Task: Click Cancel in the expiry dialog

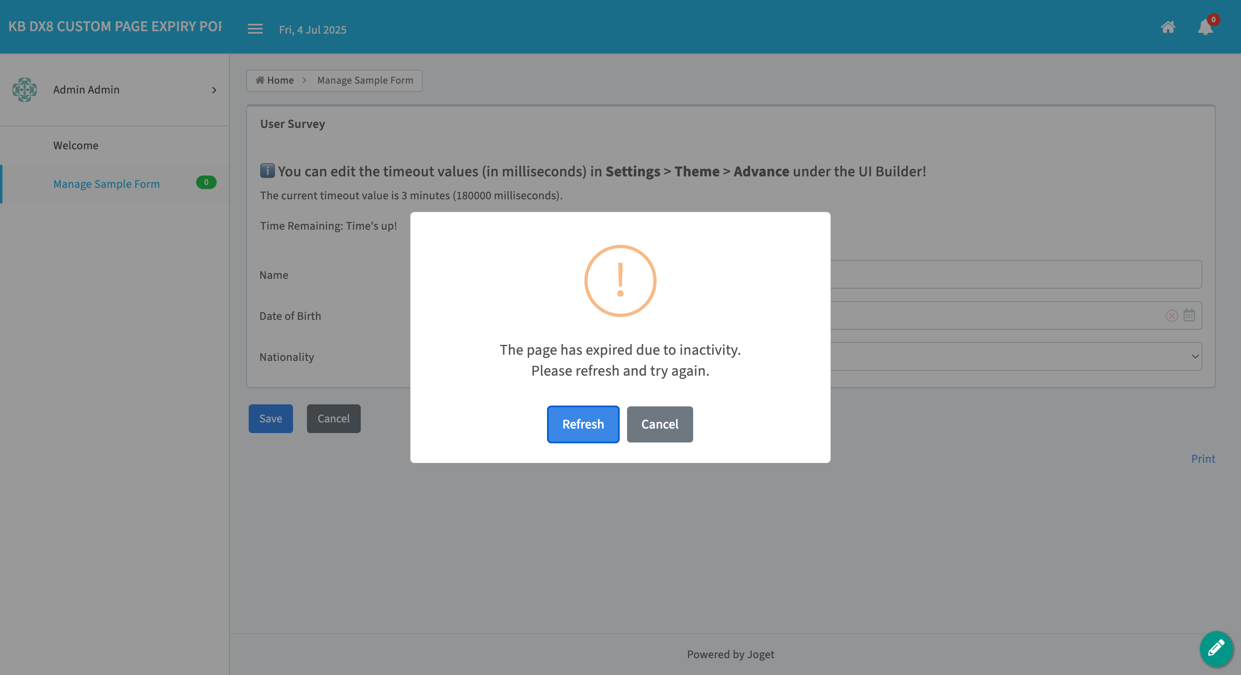Action: 659,424
